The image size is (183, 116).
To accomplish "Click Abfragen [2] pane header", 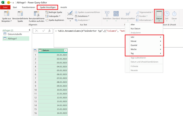I will [8, 30].
